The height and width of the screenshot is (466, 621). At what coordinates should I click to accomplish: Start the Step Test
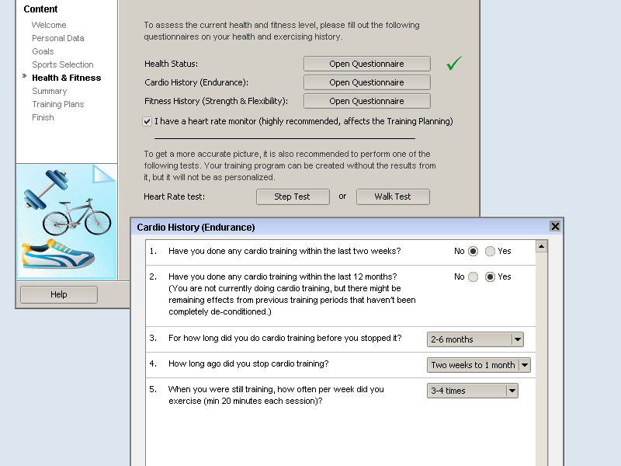[x=293, y=196]
